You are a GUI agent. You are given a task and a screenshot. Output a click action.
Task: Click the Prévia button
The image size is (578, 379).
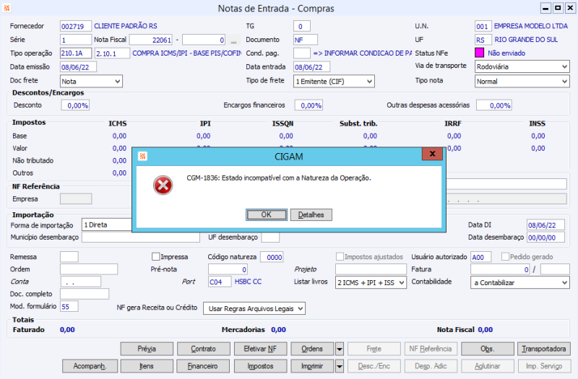pyautogui.click(x=147, y=349)
